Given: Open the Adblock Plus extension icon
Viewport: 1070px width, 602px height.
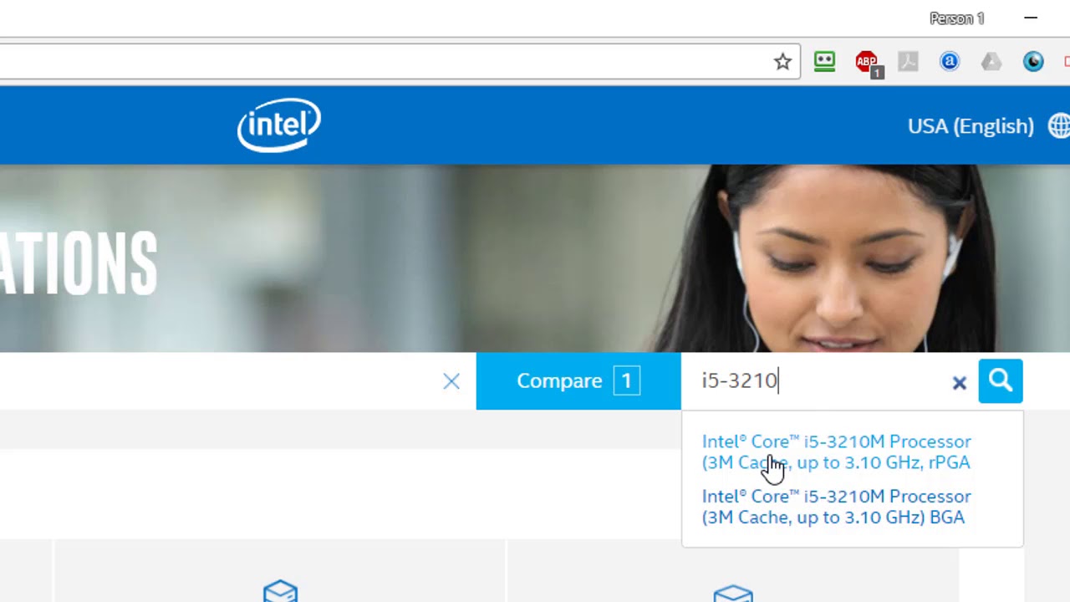Looking at the screenshot, I should (867, 62).
